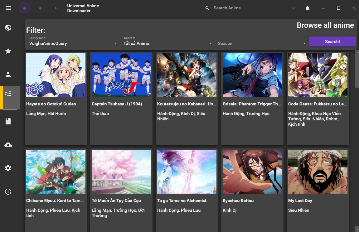Click genre text Lãng Mạn, Hài Hước
The height and width of the screenshot is (232, 359).
tap(46, 114)
